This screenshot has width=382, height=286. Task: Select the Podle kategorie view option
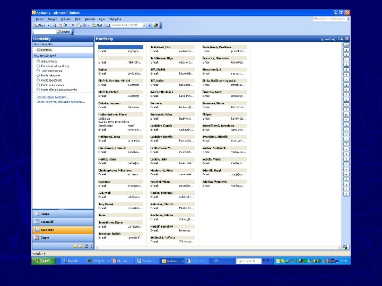tap(48, 76)
